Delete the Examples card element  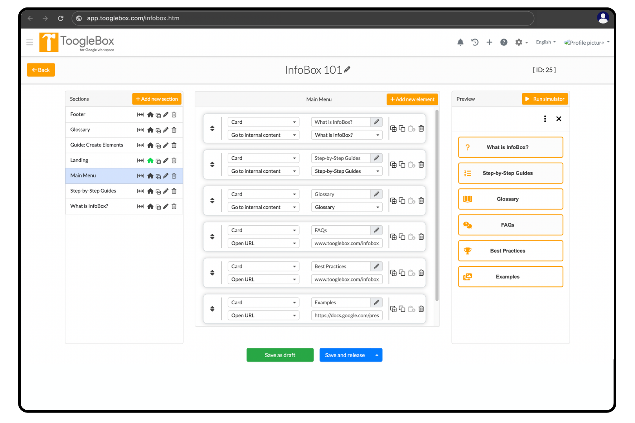click(421, 309)
